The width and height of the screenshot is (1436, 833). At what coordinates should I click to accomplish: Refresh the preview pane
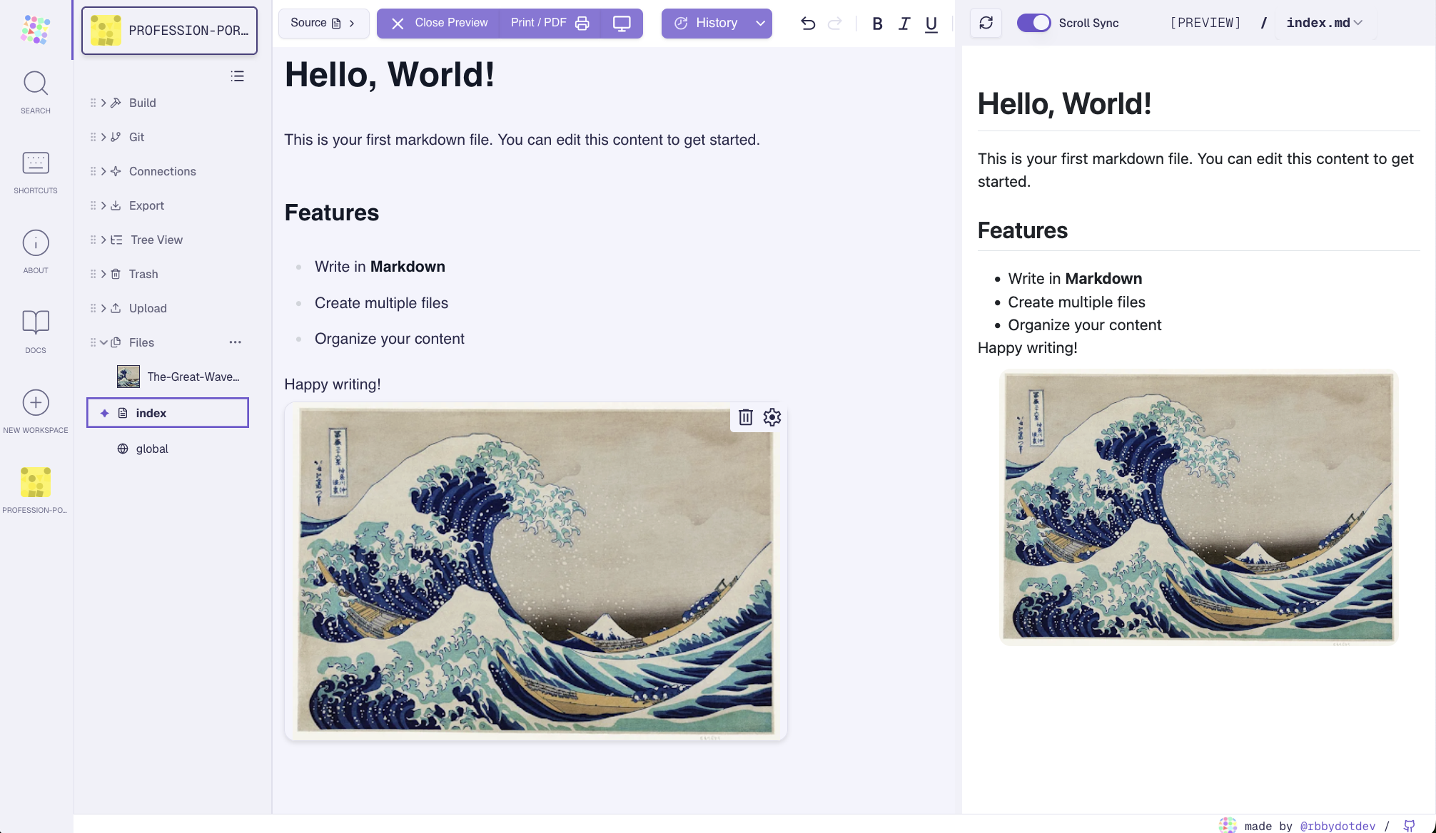tap(986, 23)
